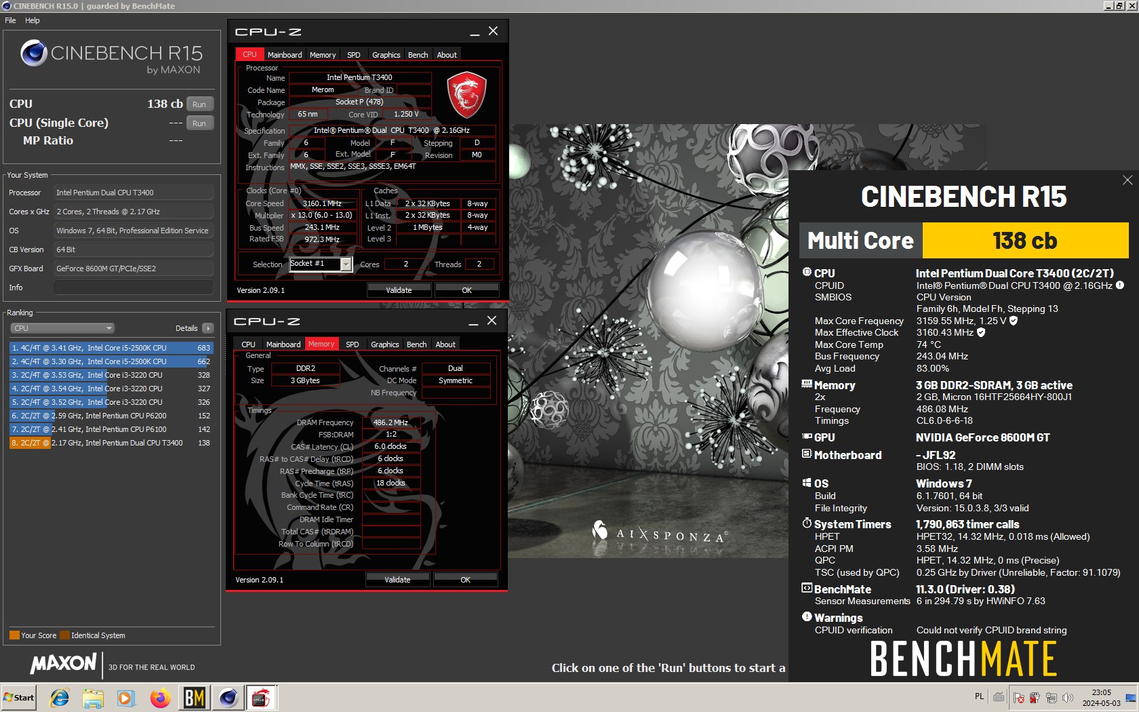Open About tab in lower CPU-Z window

[445, 344]
